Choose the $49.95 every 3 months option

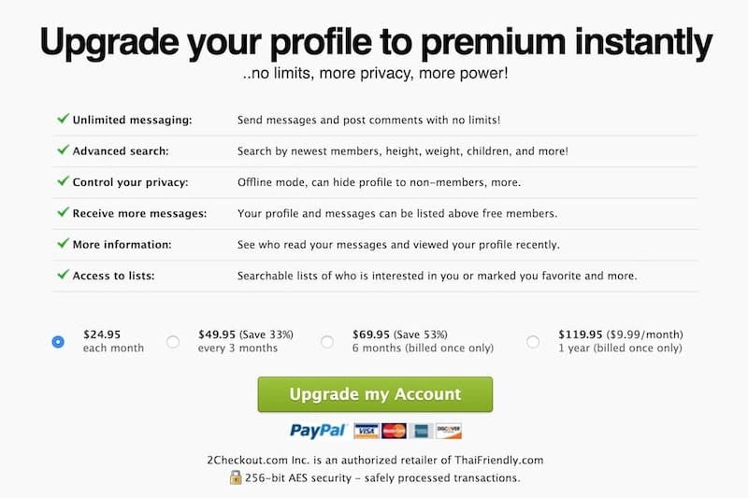click(173, 342)
